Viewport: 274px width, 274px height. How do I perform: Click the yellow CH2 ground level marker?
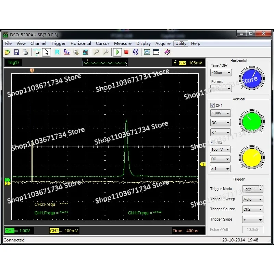click(7, 184)
